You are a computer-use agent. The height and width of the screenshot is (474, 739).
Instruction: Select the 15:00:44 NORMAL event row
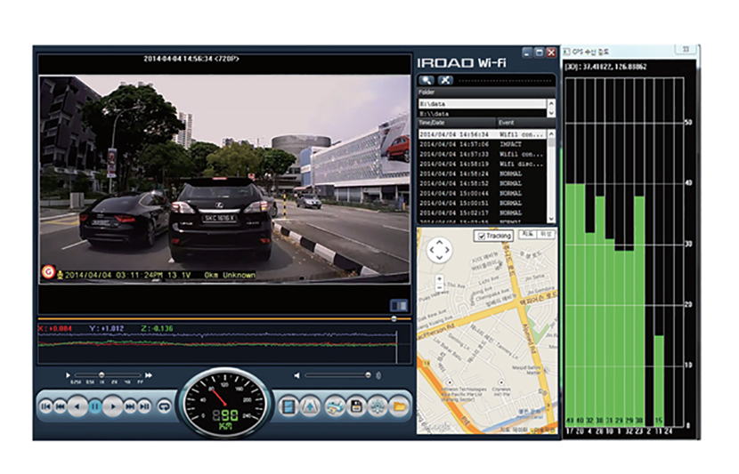483,194
